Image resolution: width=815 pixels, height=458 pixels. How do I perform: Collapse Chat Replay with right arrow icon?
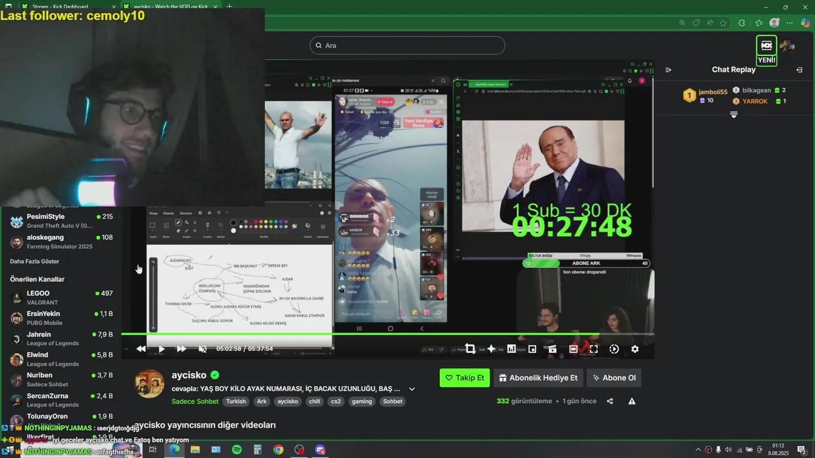point(800,70)
